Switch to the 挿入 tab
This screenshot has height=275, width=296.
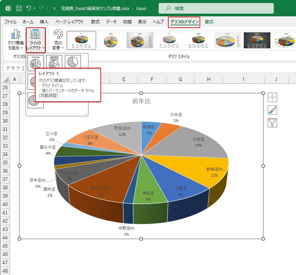coord(44,22)
